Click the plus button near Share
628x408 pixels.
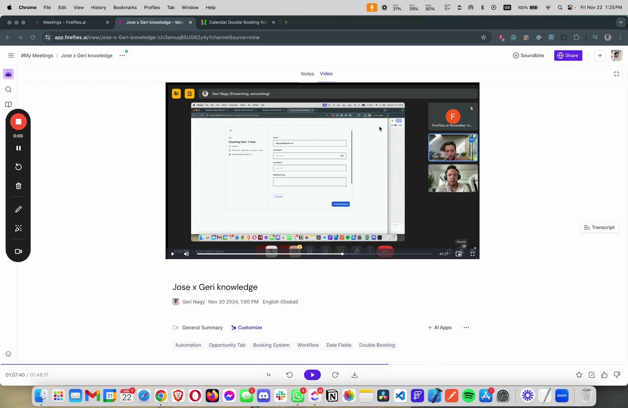coord(600,55)
